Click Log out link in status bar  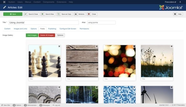(56, 105)
